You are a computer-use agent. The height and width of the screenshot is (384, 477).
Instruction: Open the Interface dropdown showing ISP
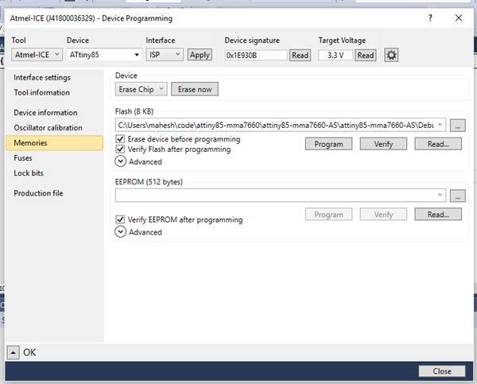[x=165, y=55]
